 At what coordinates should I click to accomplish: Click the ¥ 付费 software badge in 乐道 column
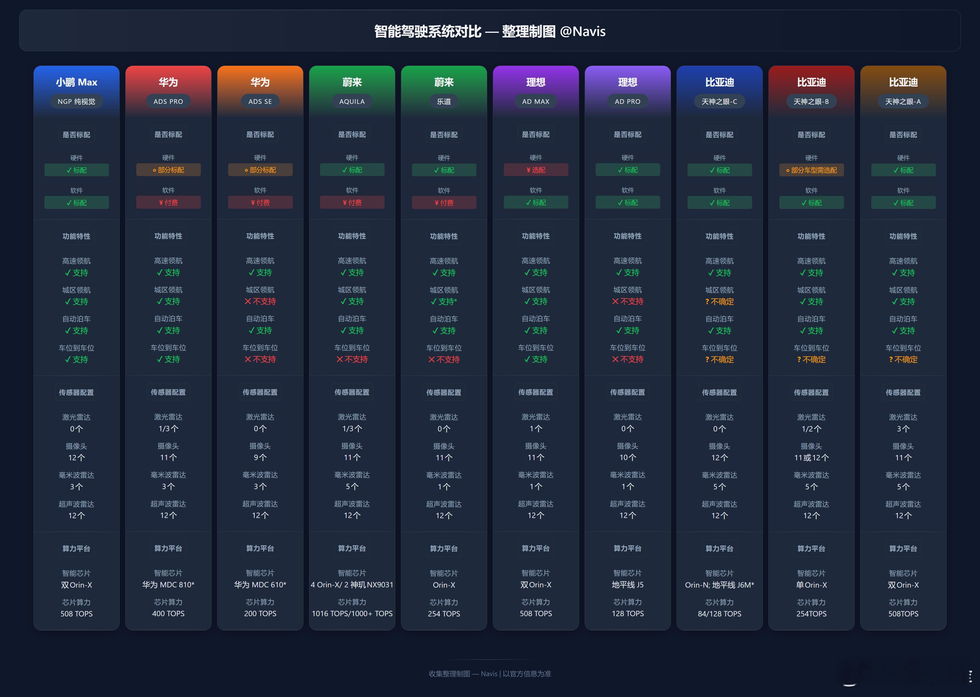coord(444,203)
